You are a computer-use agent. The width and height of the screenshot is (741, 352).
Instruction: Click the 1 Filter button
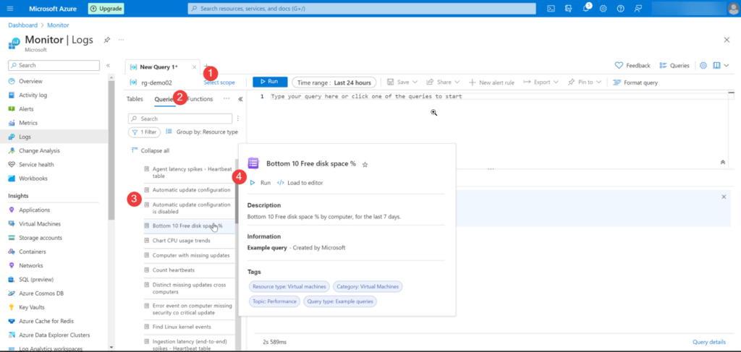pyautogui.click(x=145, y=132)
